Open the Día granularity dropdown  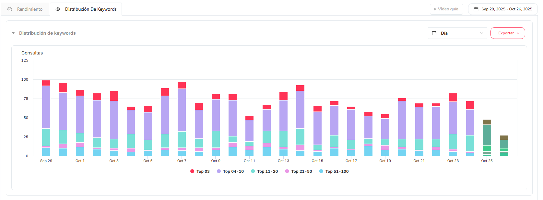coord(457,33)
